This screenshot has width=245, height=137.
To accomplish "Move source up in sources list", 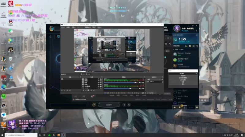I will tap(91, 90).
